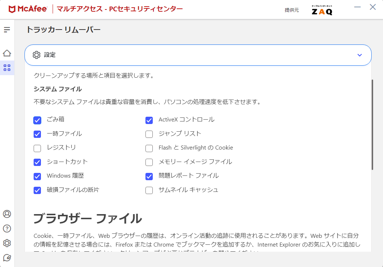Minimize the McAfee window
Screen dimensions: 383x267
coord(357,7)
